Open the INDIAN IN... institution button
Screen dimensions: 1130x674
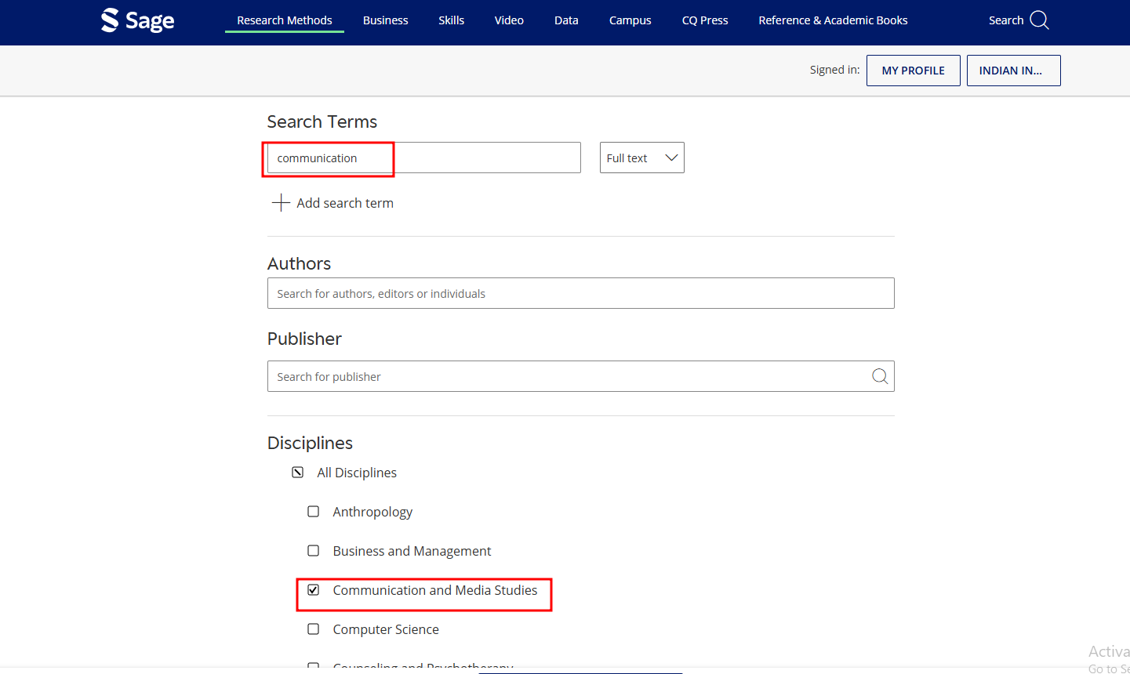pos(1013,71)
